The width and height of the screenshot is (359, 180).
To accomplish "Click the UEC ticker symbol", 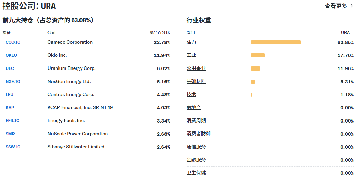I will [x=10, y=68].
